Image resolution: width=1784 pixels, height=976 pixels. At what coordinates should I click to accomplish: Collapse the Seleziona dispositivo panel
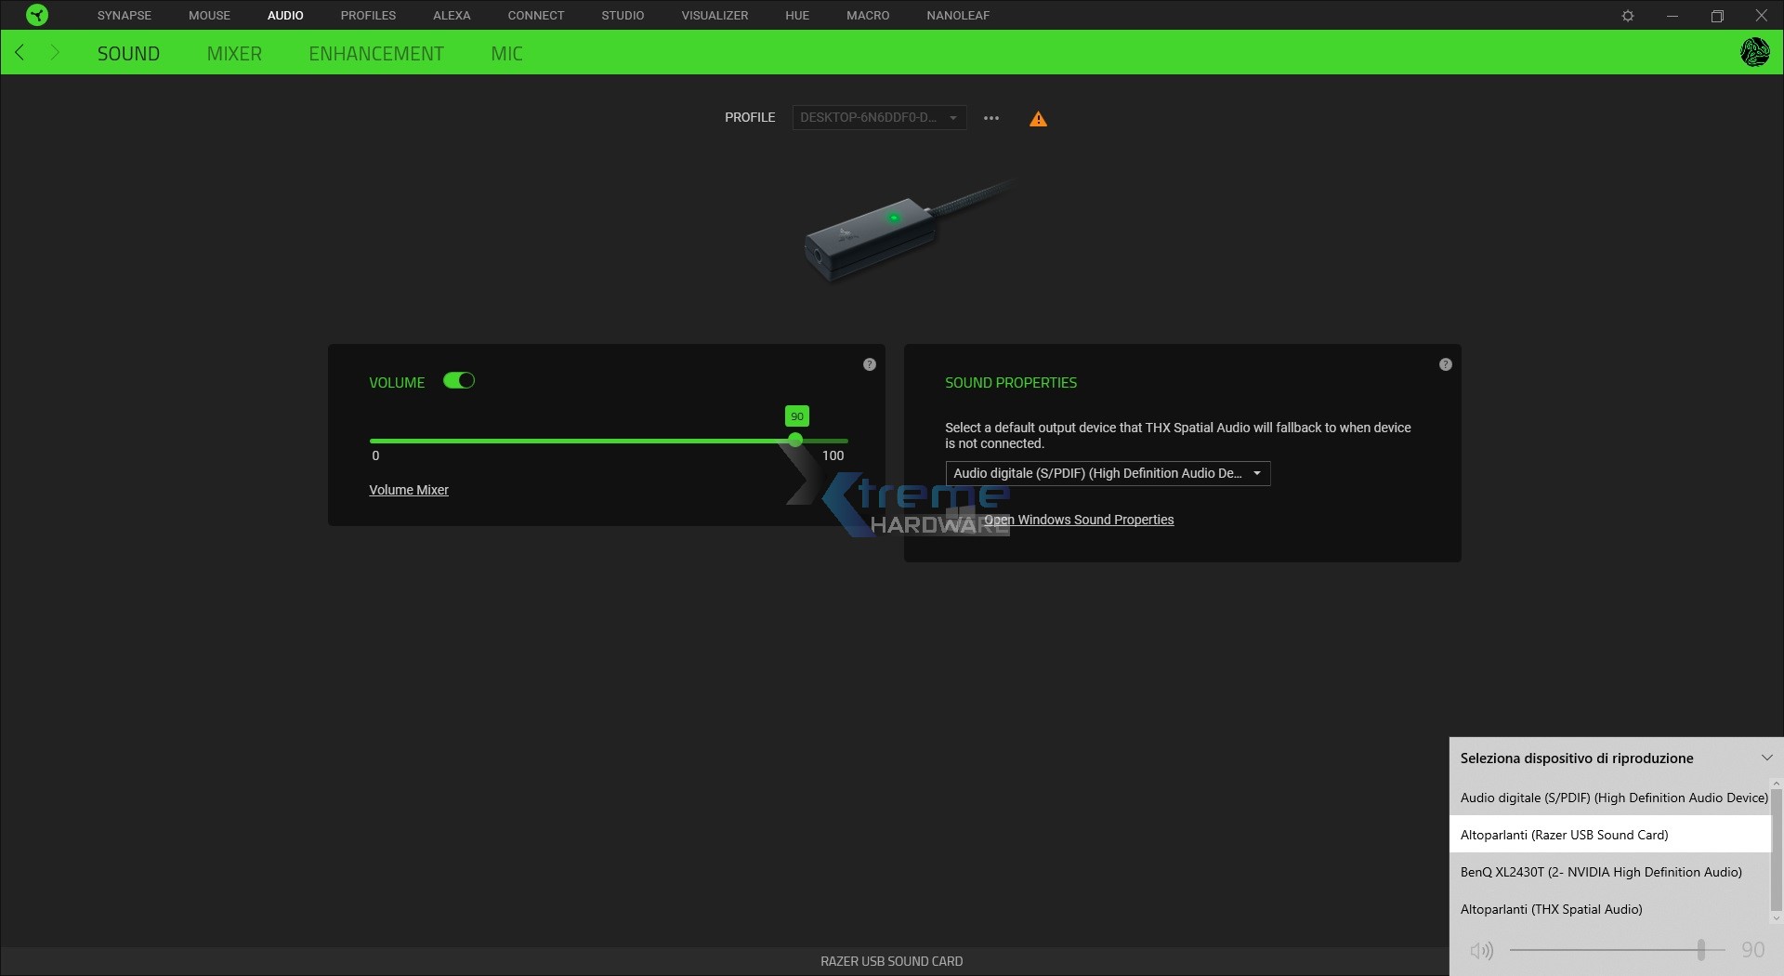coord(1765,757)
